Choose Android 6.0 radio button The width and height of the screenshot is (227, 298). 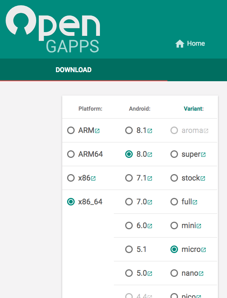coord(129,225)
